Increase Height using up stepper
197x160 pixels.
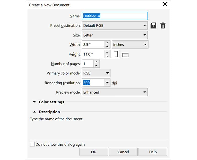107,52
